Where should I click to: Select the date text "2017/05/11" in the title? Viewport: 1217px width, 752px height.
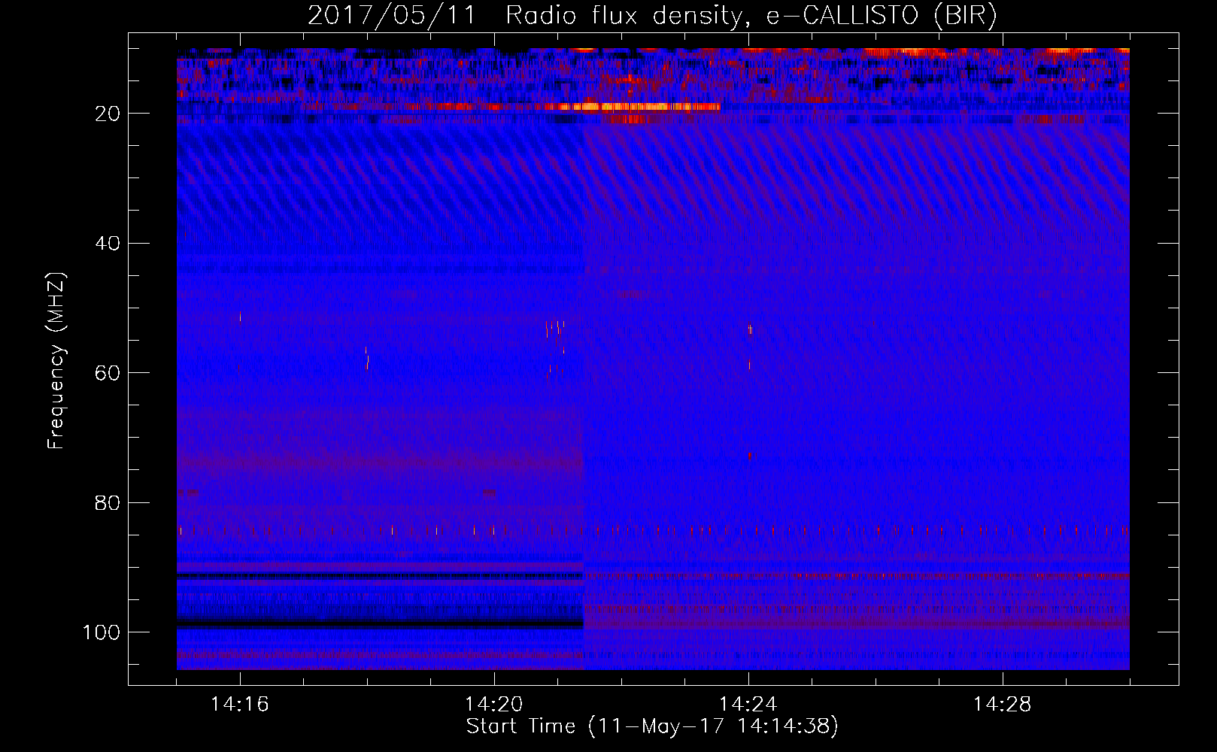[x=391, y=16]
